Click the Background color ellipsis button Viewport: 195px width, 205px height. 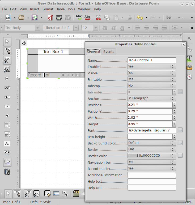(x=180, y=143)
